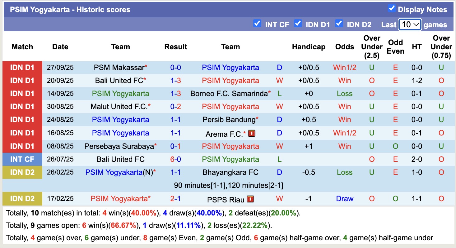
Task: Click the IDN D1 label for 27/09/25 match
Action: pos(22,68)
